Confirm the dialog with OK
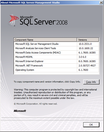 pos(91,125)
